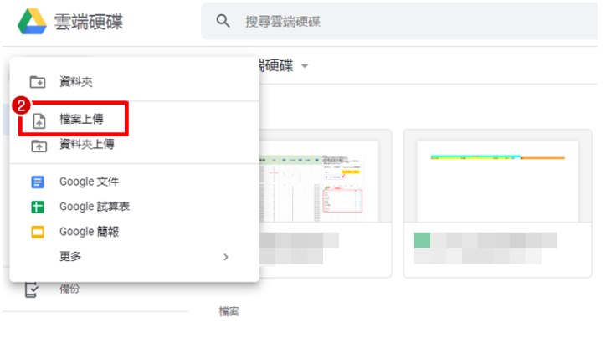Select 資料夾 from the new menu
The width and height of the screenshot is (606, 338).
point(76,82)
